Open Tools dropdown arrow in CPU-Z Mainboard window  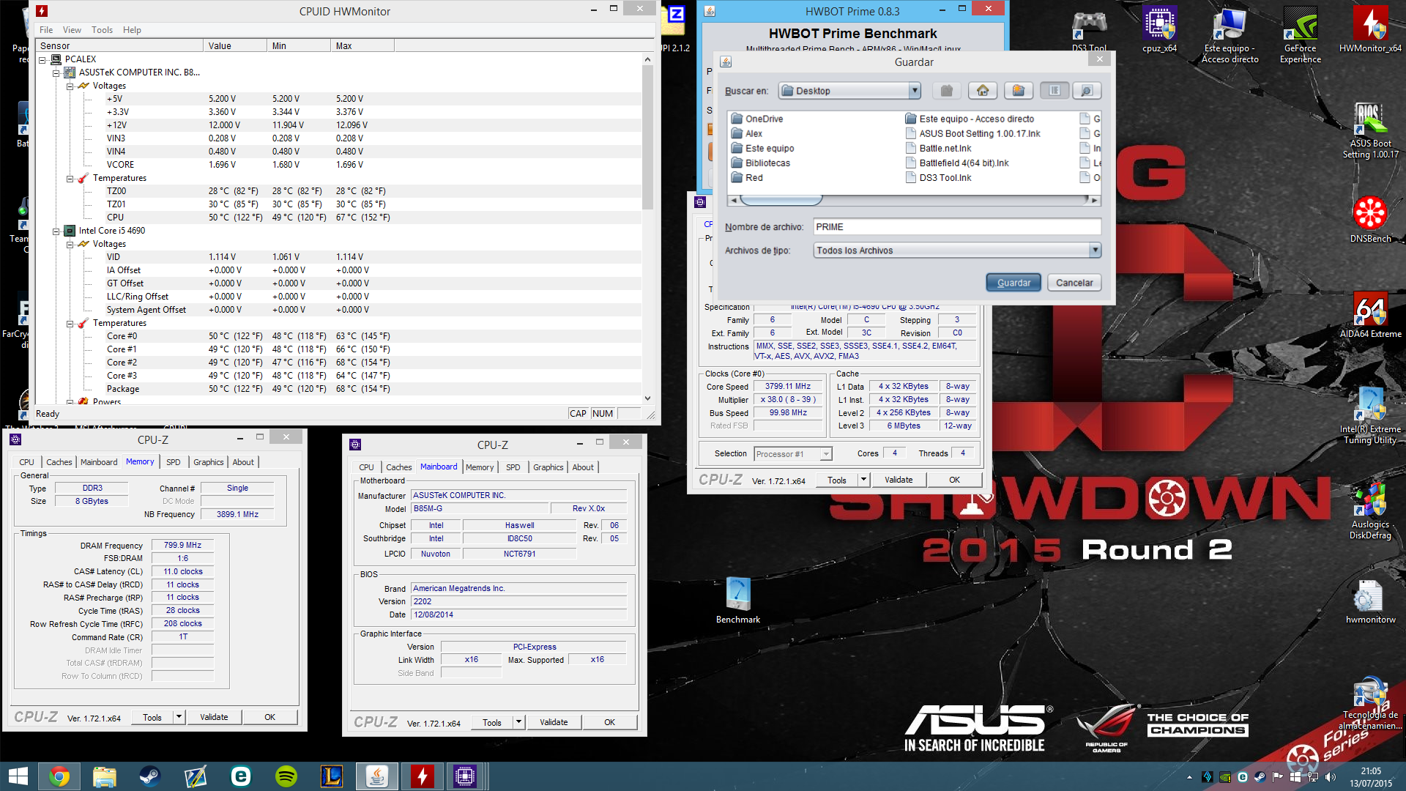coord(518,722)
